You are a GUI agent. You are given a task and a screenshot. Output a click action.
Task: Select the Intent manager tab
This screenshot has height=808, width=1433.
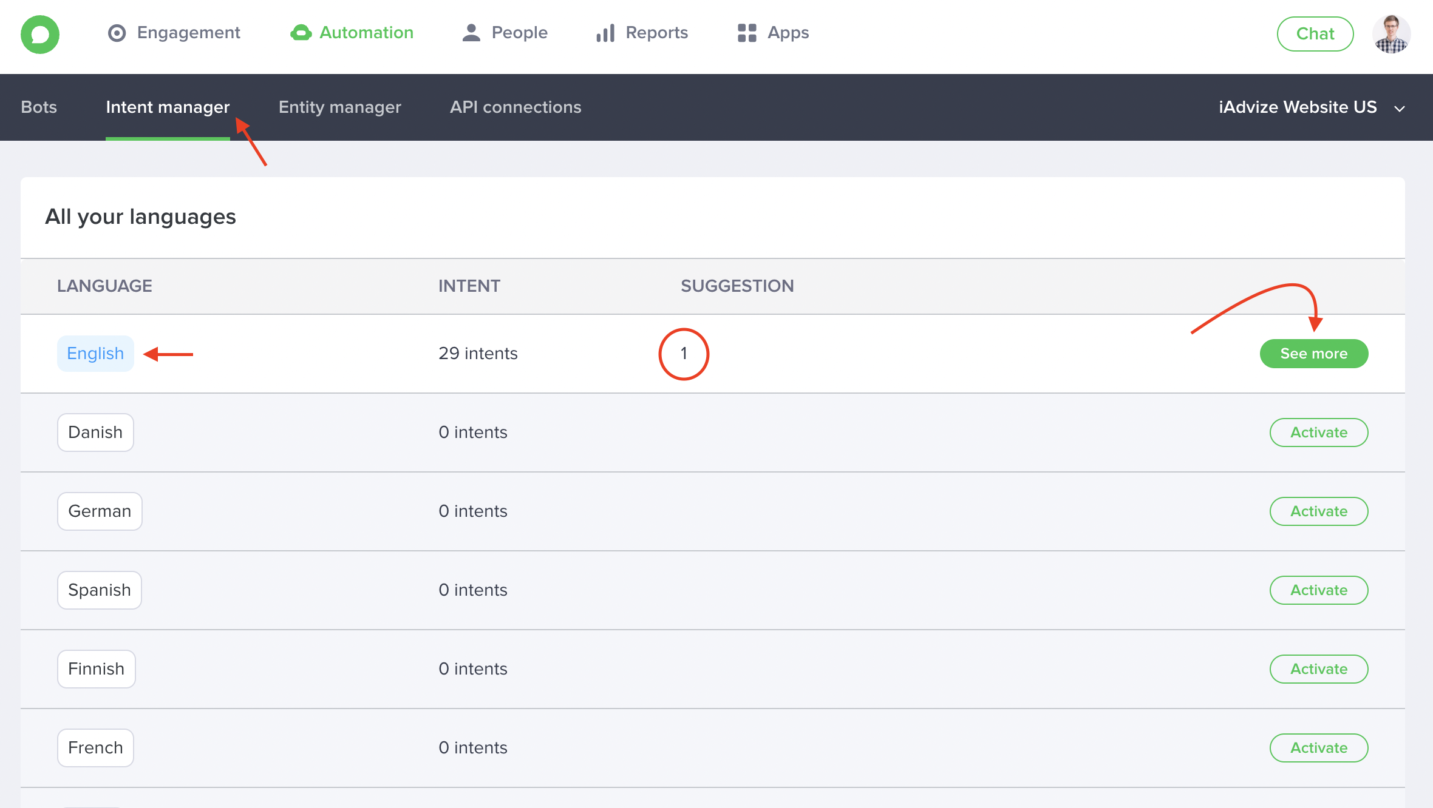tap(168, 107)
